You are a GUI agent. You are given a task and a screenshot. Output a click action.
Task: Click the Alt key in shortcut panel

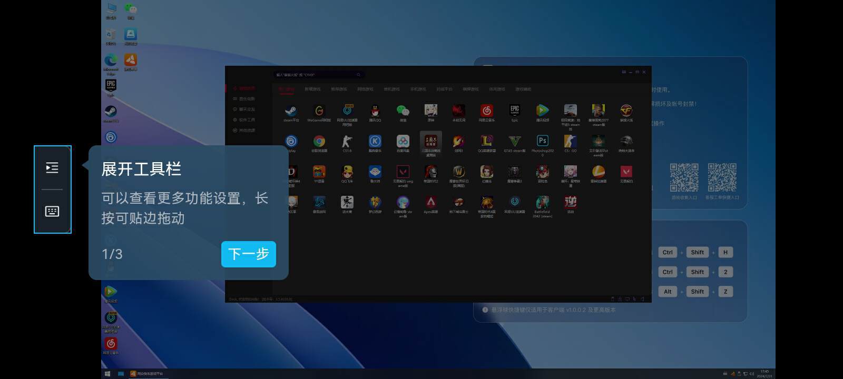[x=668, y=292]
